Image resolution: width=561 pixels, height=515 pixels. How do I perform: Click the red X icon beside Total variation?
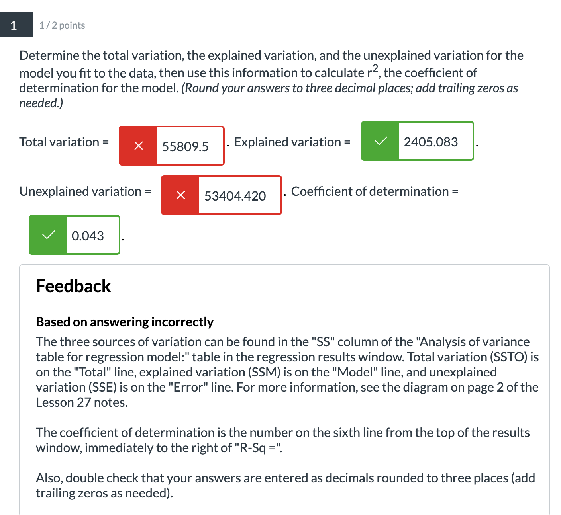pyautogui.click(x=138, y=146)
